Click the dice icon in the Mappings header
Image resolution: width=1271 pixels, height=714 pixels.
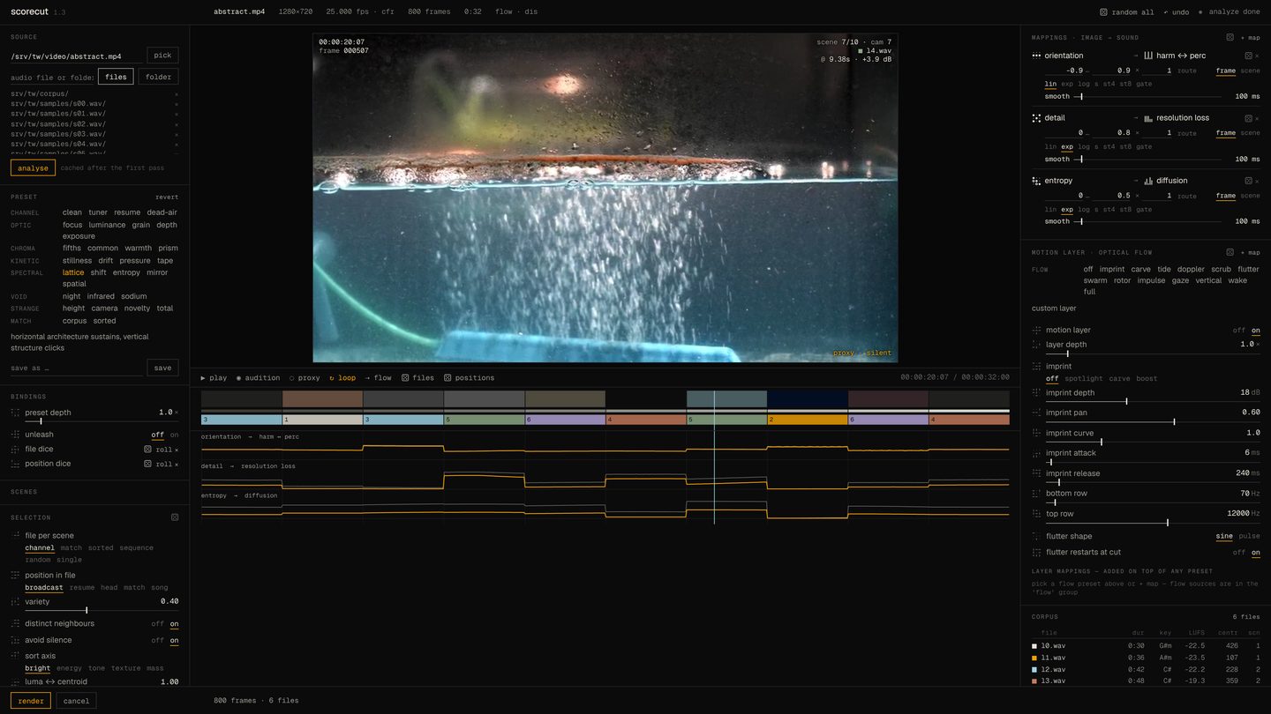point(1230,38)
